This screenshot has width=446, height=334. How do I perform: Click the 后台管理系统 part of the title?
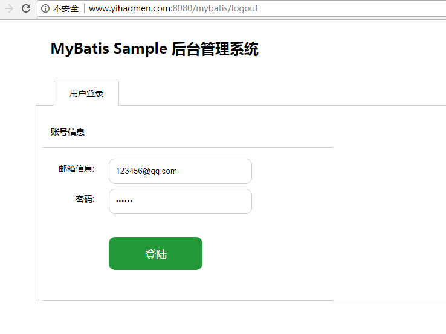(215, 49)
